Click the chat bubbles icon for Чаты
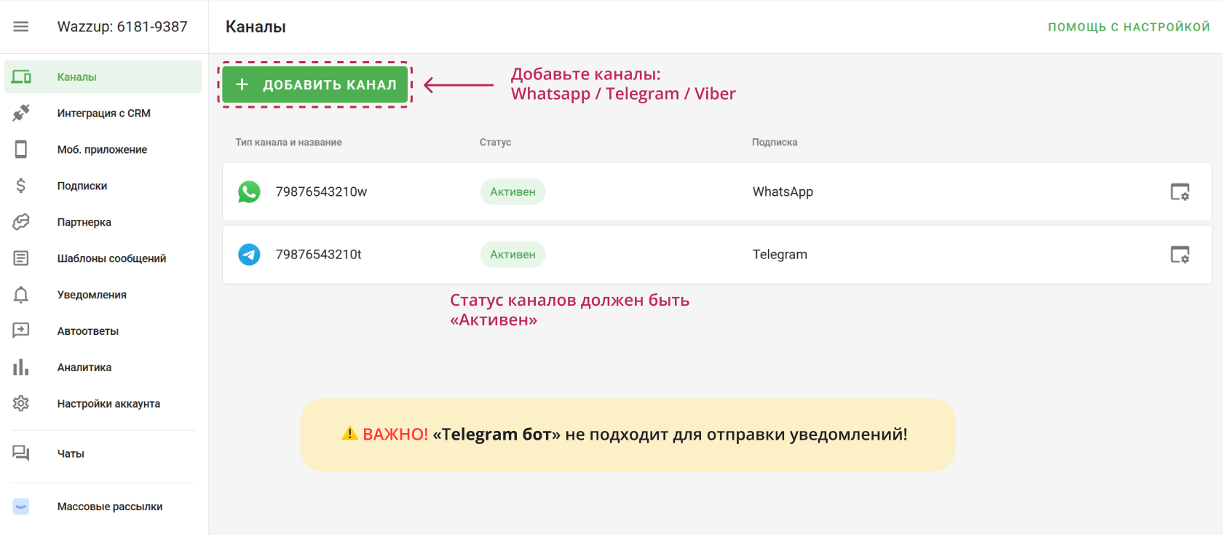 click(x=21, y=453)
